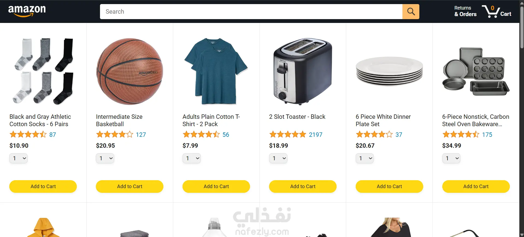The height and width of the screenshot is (237, 524).
Task: Click the star rating of the toaster
Action: [288, 134]
